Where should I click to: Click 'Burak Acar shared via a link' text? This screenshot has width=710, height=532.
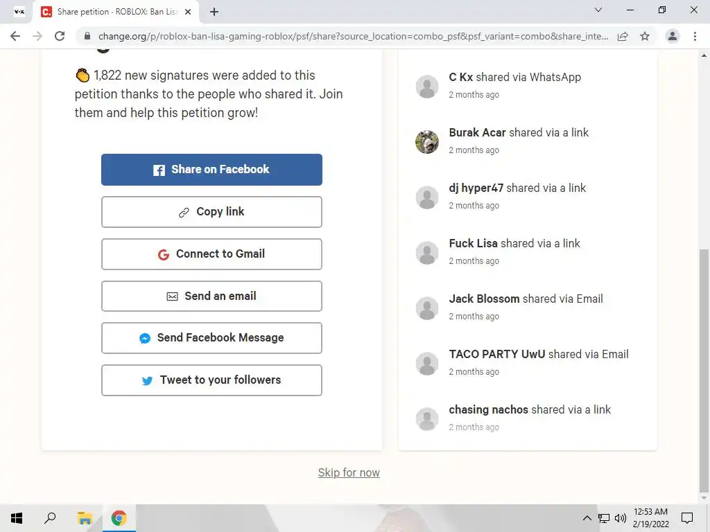pyautogui.click(x=519, y=132)
